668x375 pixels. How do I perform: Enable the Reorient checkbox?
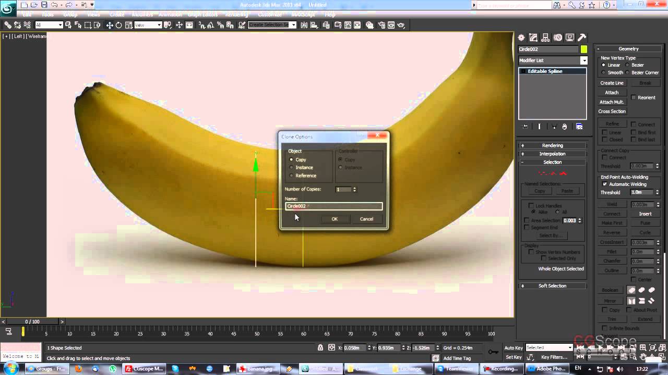pyautogui.click(x=634, y=97)
